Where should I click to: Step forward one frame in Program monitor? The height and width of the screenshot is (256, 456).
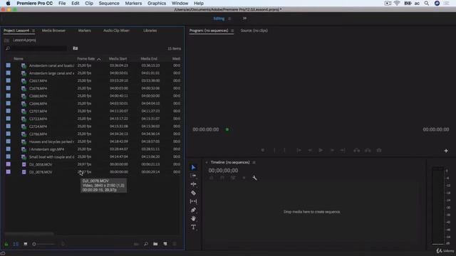coord(332,150)
